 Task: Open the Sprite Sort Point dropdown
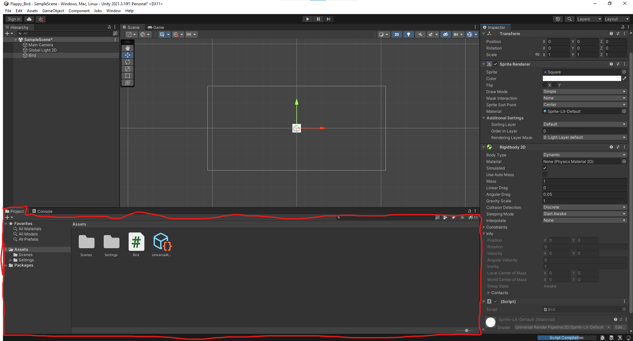[x=585, y=105]
